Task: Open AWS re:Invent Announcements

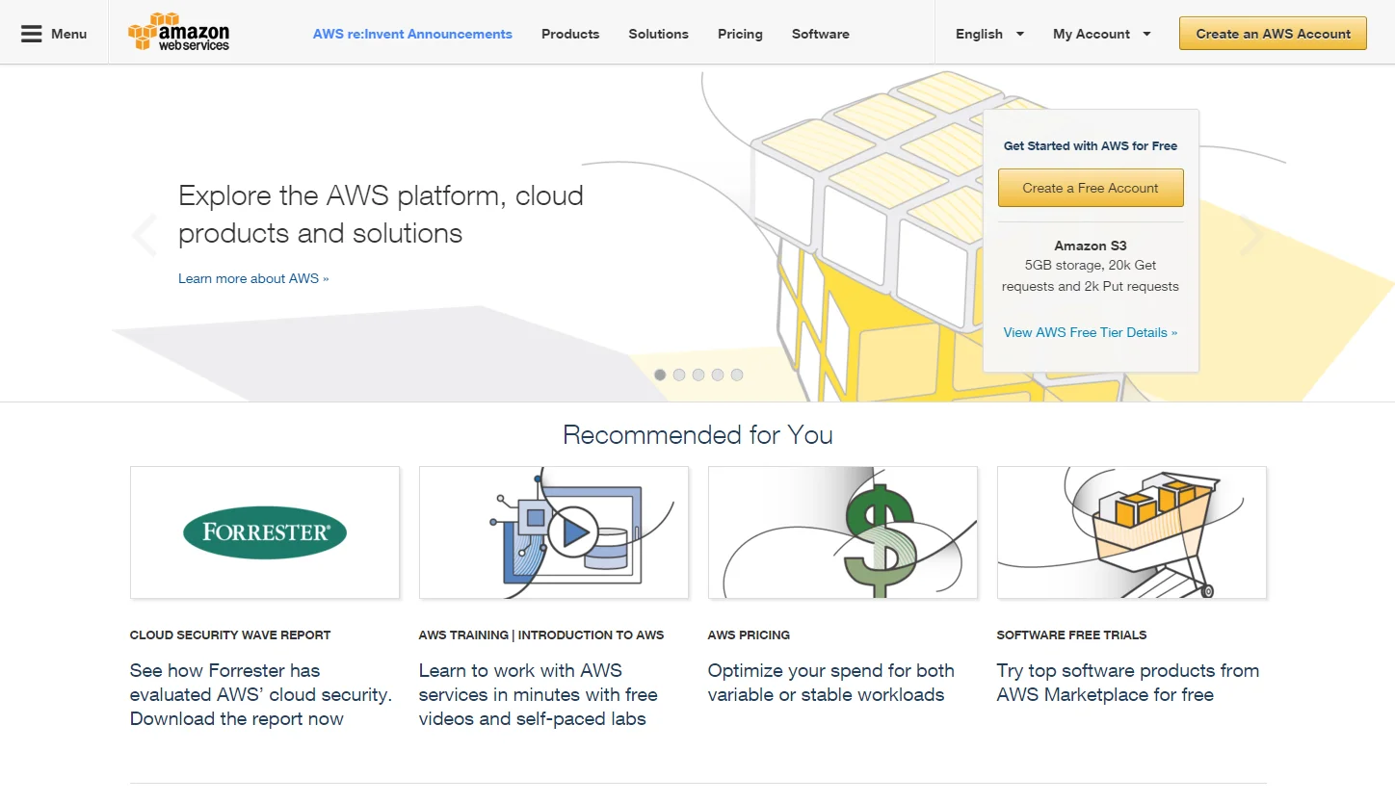Action: point(412,34)
